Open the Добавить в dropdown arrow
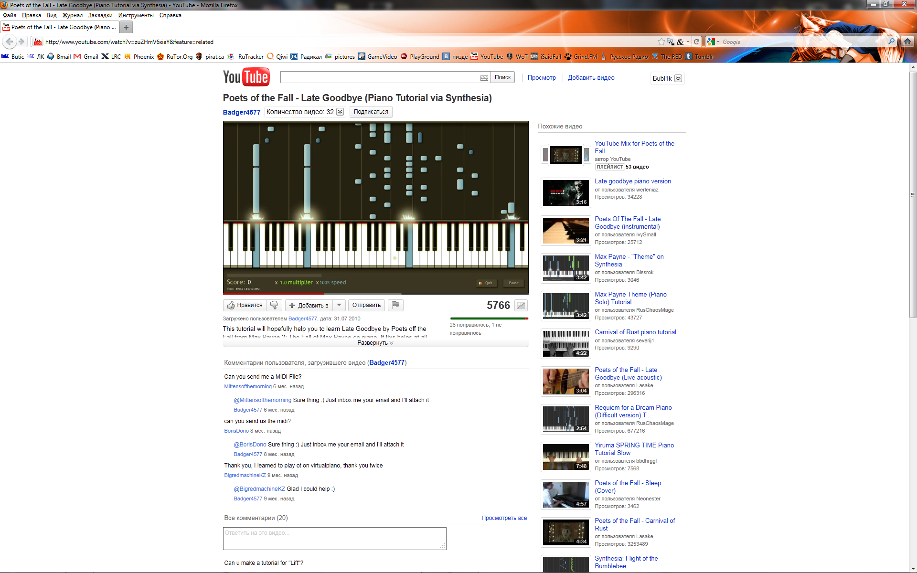 click(339, 305)
